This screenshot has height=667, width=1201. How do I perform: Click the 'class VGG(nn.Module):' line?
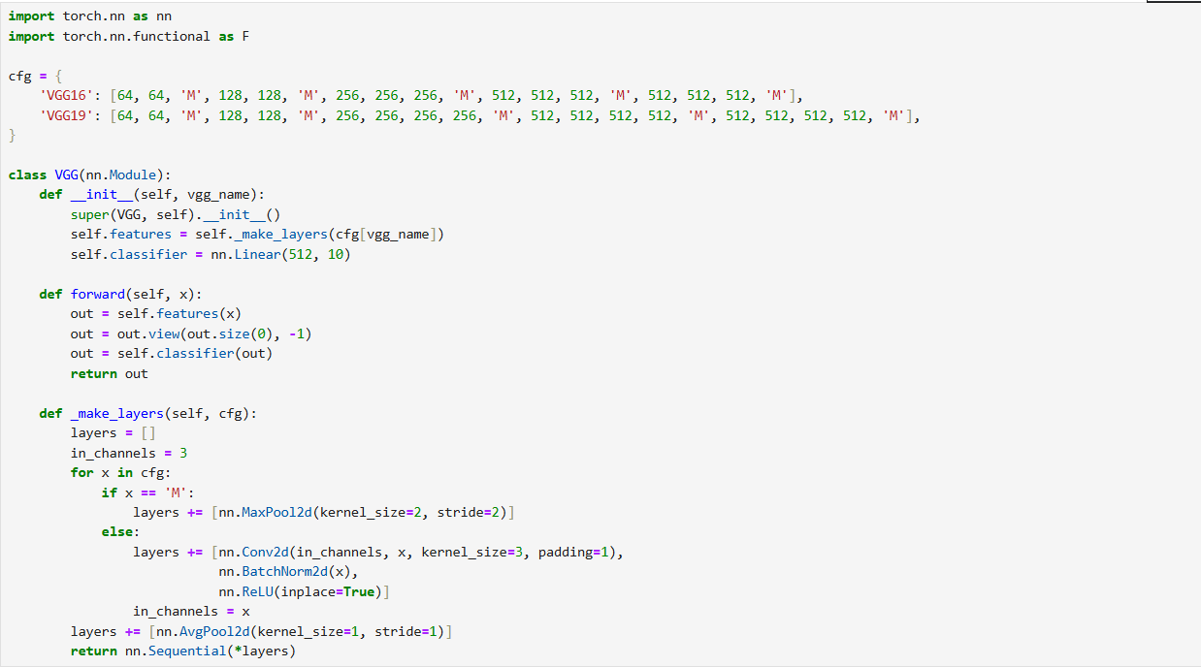(x=89, y=175)
